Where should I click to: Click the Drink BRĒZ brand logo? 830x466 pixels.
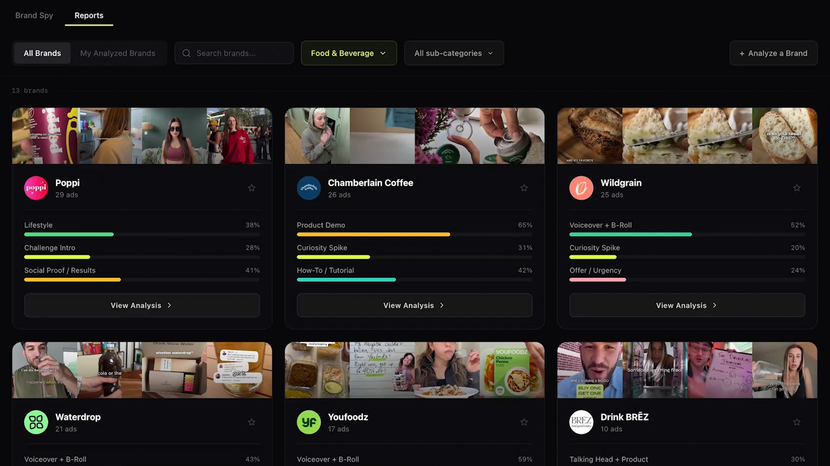[581, 422]
